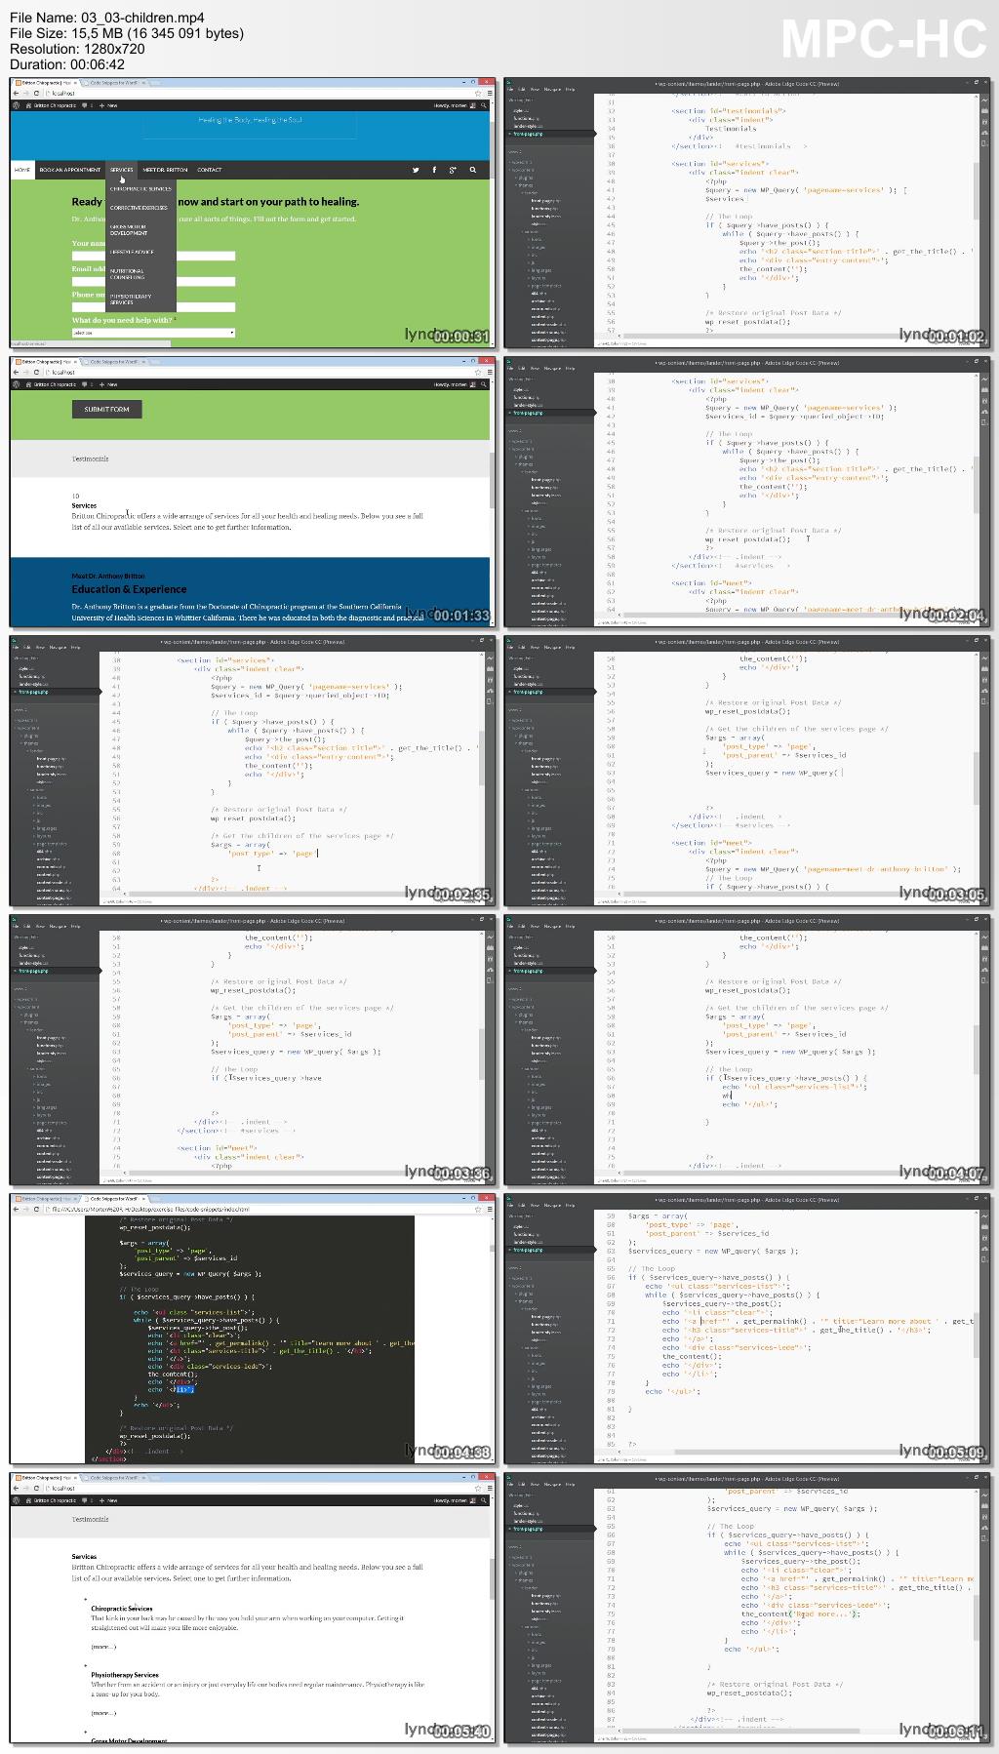
Task: Select the video frame thumbnail at 00:05:09
Action: [746, 1327]
